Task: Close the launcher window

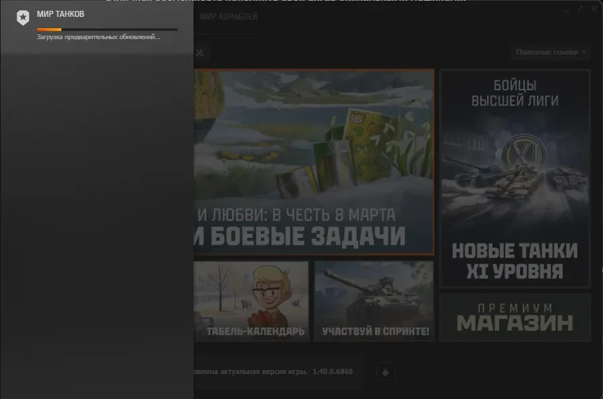Action: coord(594,9)
